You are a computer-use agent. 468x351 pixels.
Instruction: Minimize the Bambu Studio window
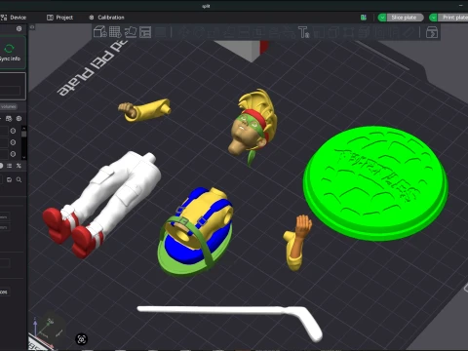461,5
